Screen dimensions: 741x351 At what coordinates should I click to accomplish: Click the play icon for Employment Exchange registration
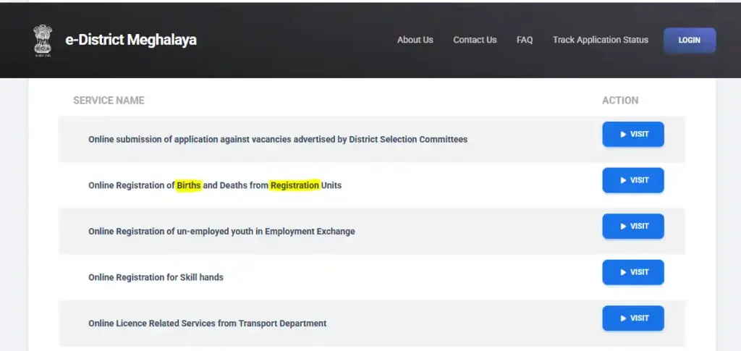tap(624, 227)
